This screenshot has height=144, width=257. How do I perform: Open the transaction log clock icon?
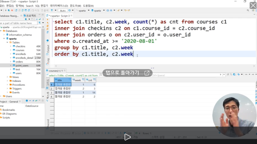70,10
